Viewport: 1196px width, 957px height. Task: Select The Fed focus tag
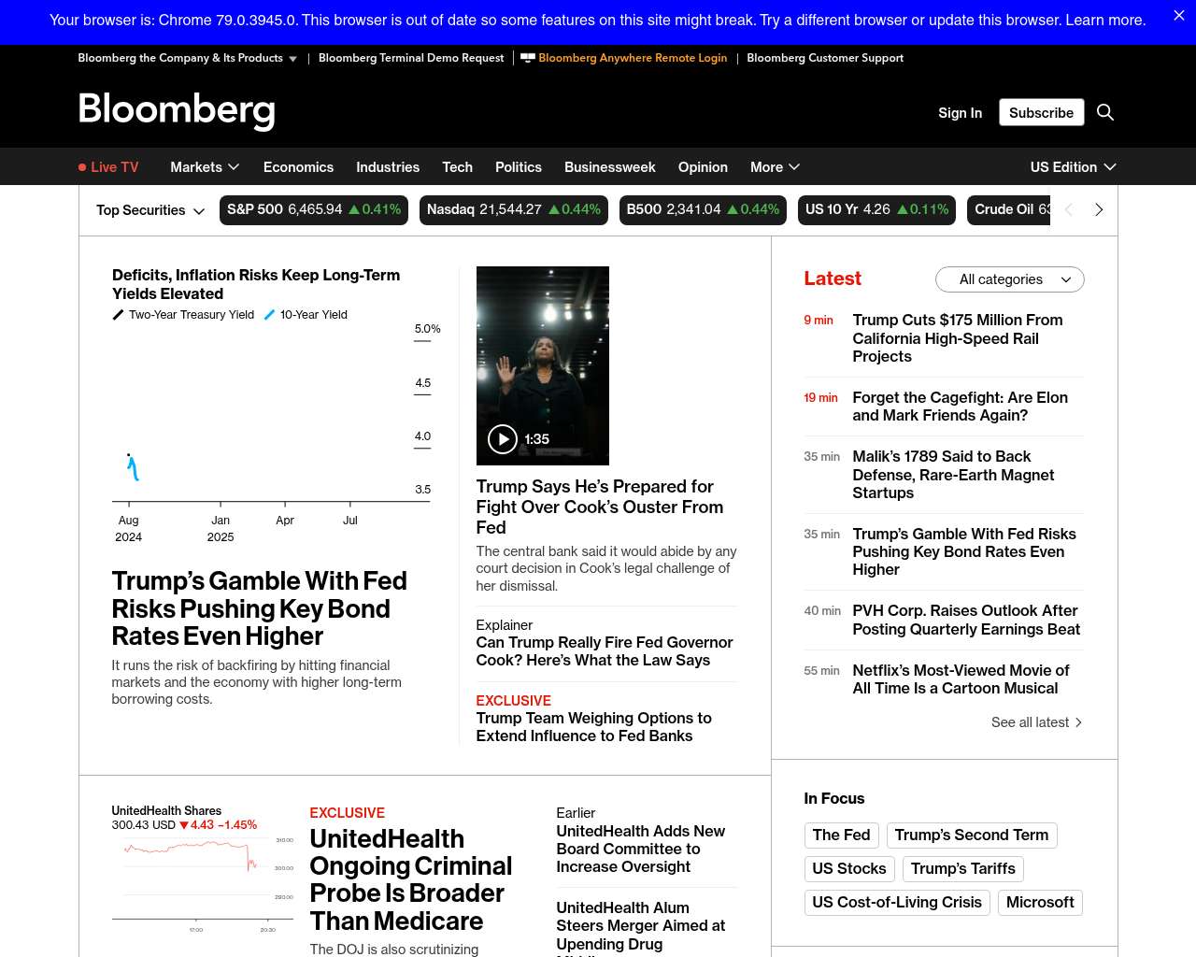(x=841, y=836)
